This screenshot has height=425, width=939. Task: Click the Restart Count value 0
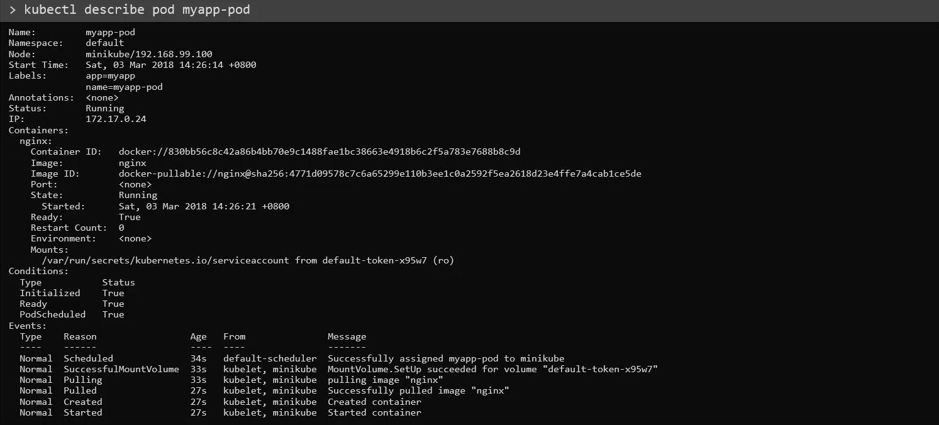[121, 228]
